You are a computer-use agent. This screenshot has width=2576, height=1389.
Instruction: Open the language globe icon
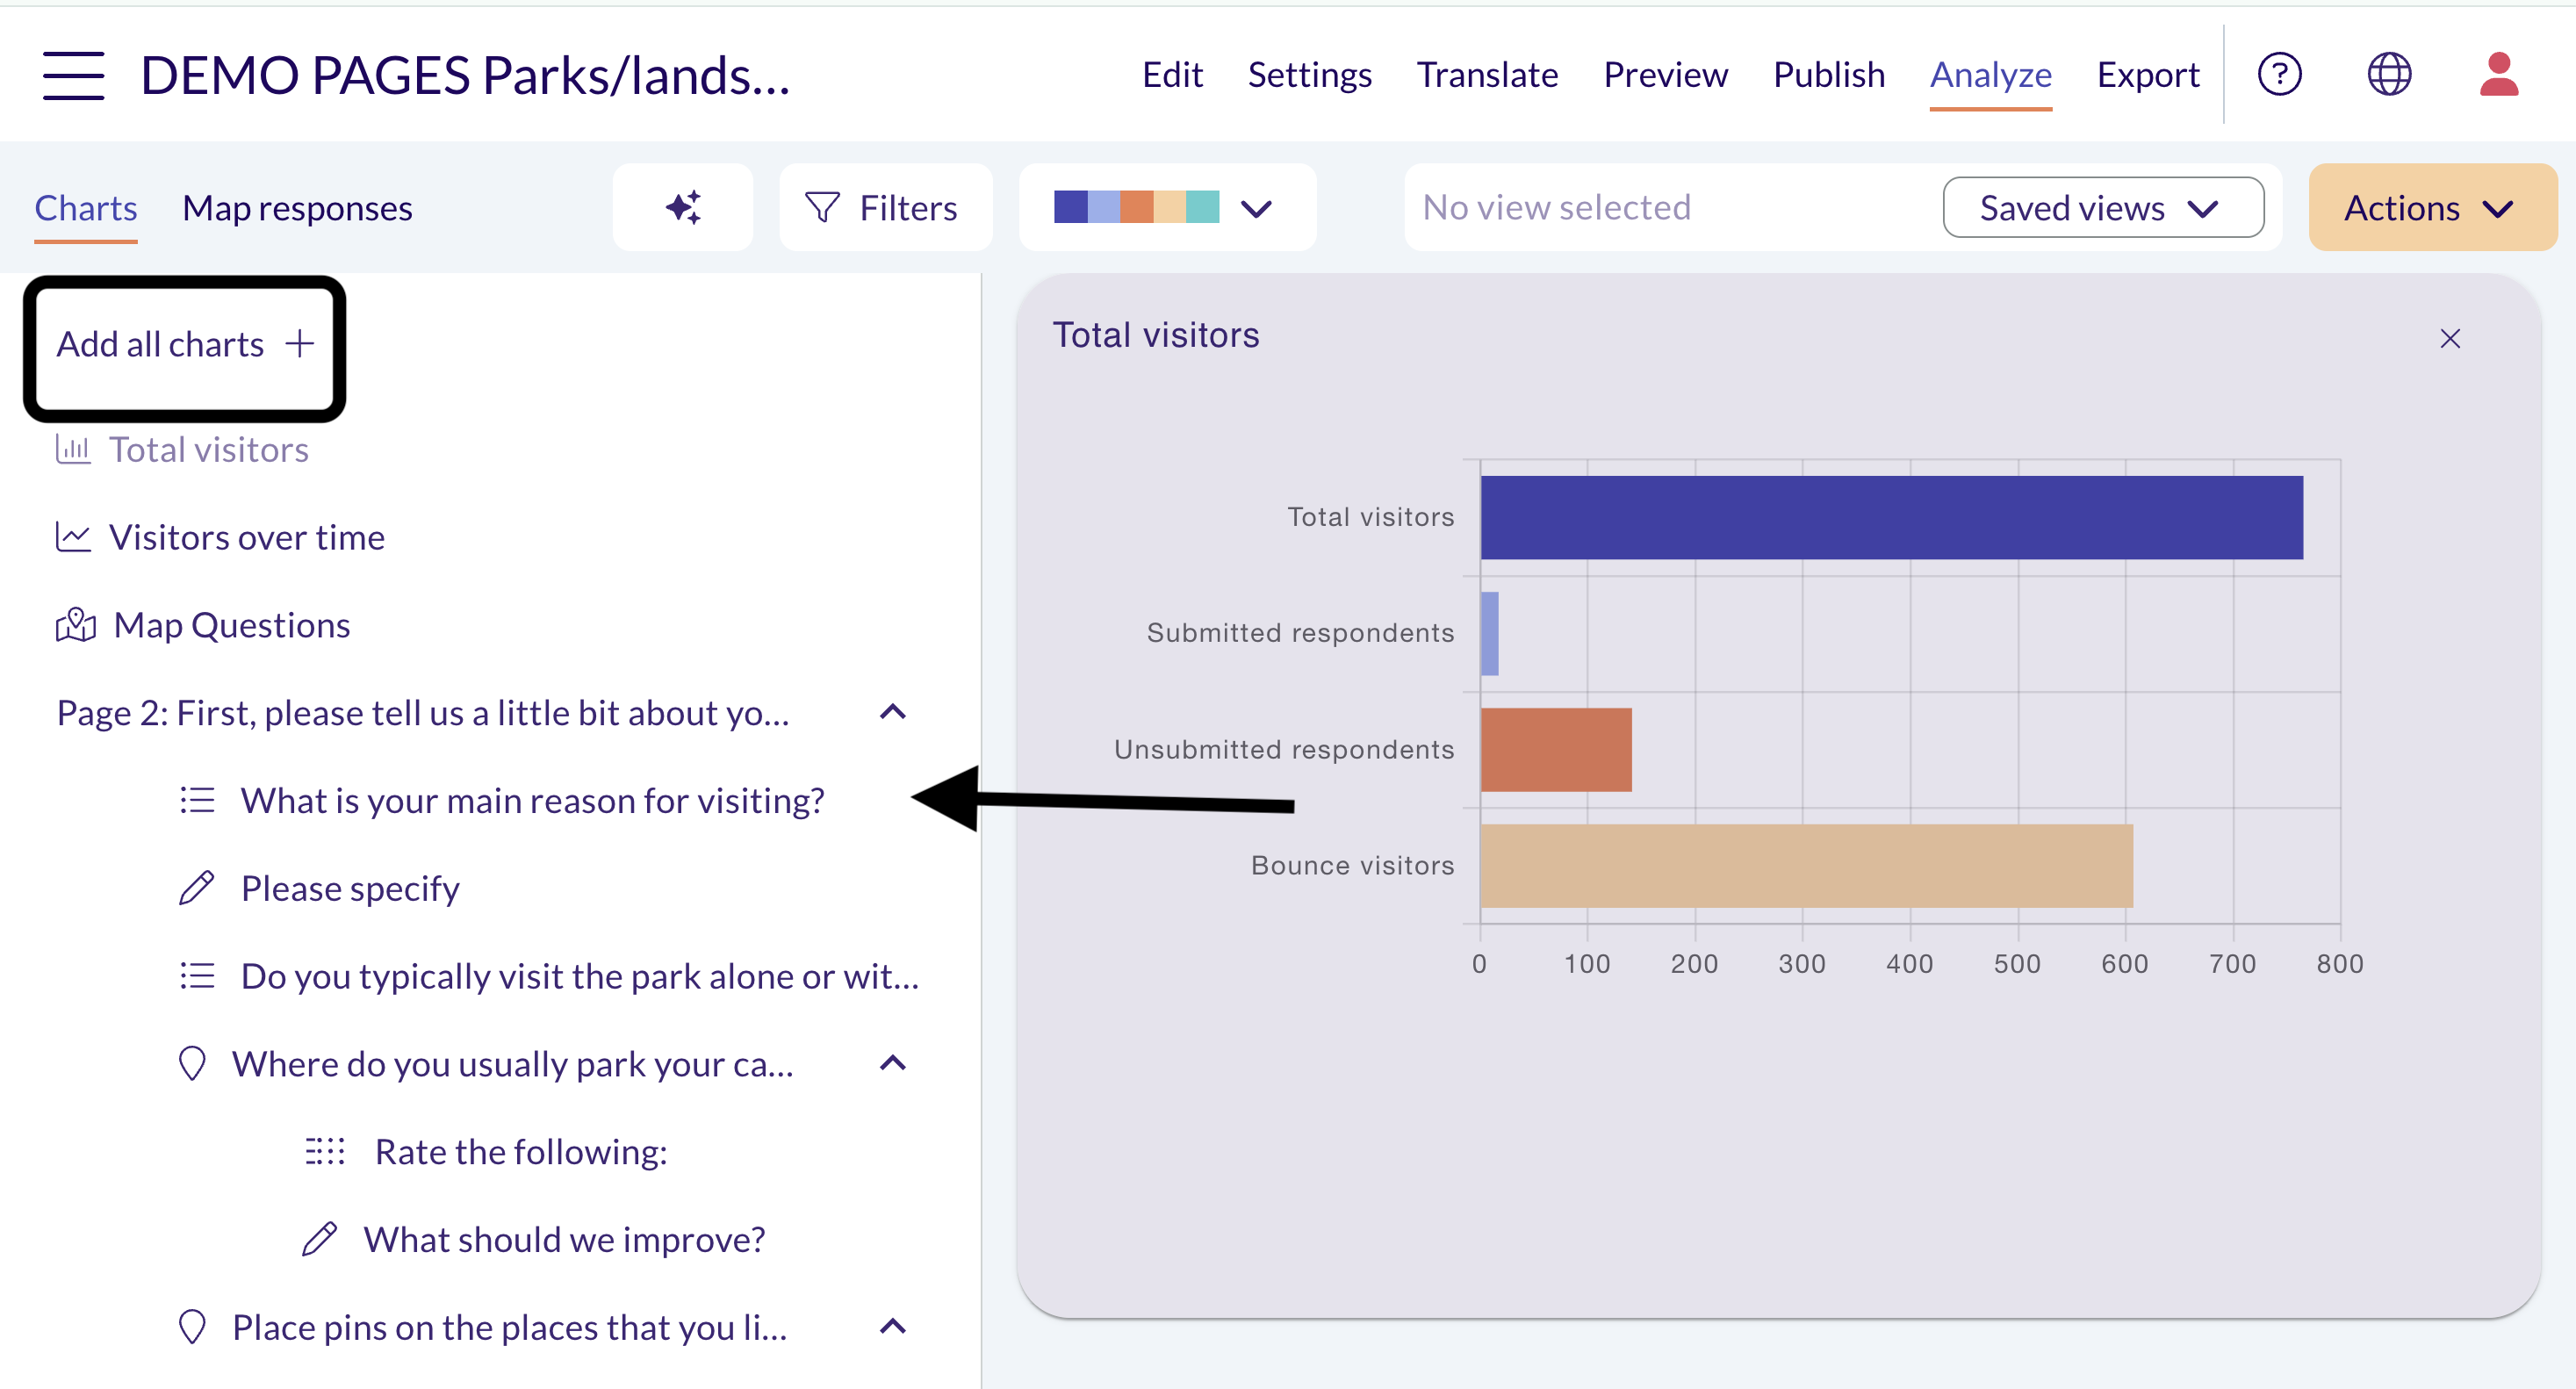(2389, 74)
